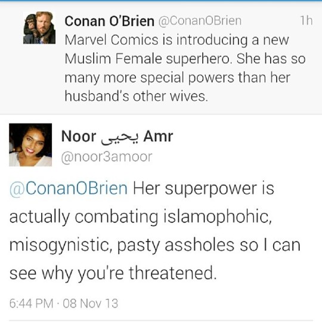Tap the reply text about superpower
This screenshot has width=322, height=322.
tap(155, 231)
